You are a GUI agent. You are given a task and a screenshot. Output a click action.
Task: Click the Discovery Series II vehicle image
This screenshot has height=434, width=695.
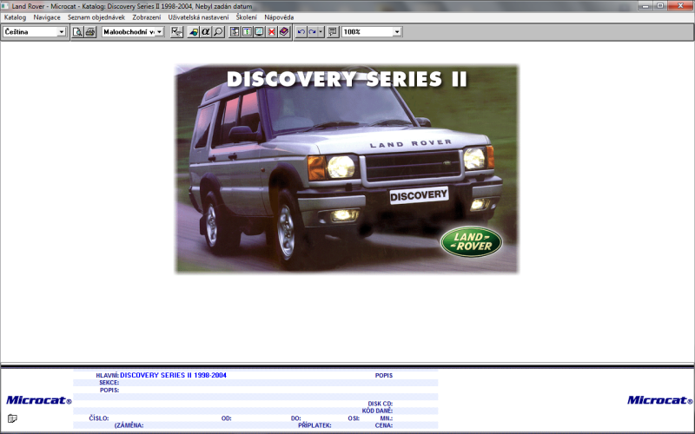(x=347, y=169)
